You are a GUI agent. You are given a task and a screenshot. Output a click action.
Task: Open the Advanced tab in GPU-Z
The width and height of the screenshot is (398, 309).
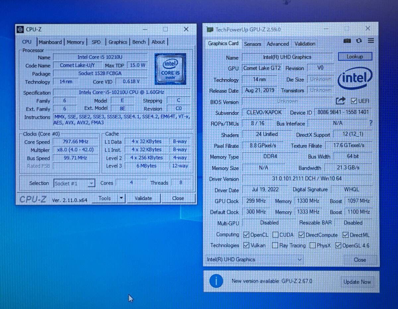pyautogui.click(x=278, y=44)
